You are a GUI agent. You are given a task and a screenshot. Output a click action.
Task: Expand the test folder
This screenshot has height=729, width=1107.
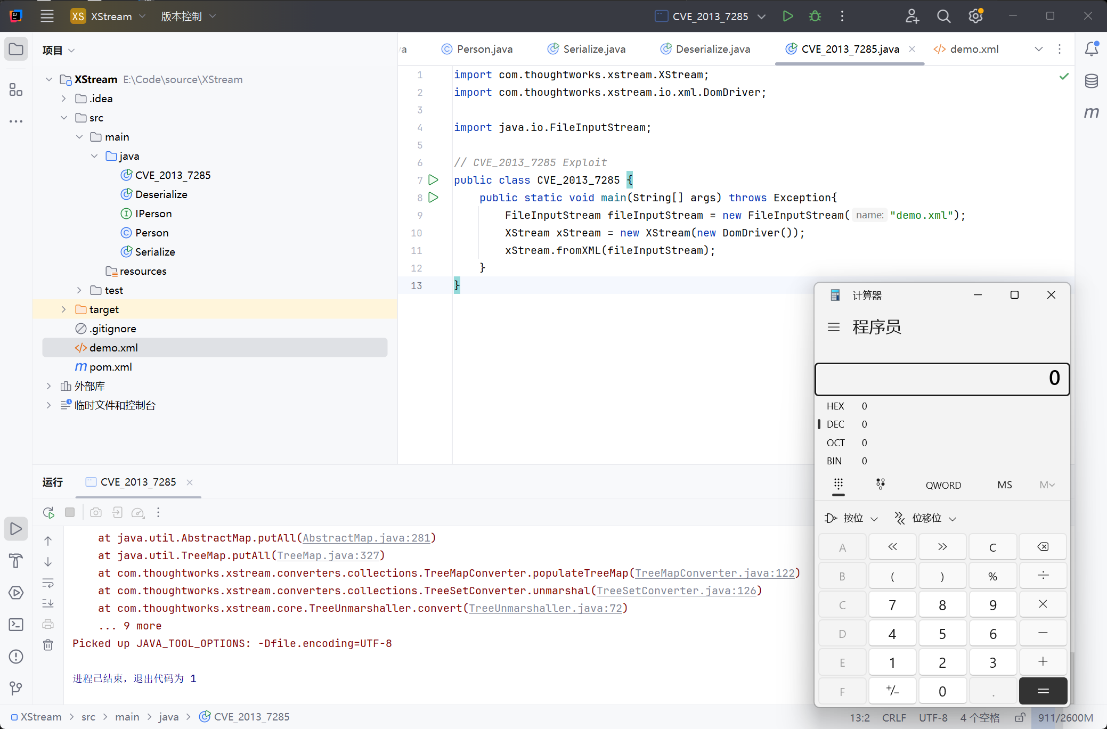pyautogui.click(x=79, y=290)
